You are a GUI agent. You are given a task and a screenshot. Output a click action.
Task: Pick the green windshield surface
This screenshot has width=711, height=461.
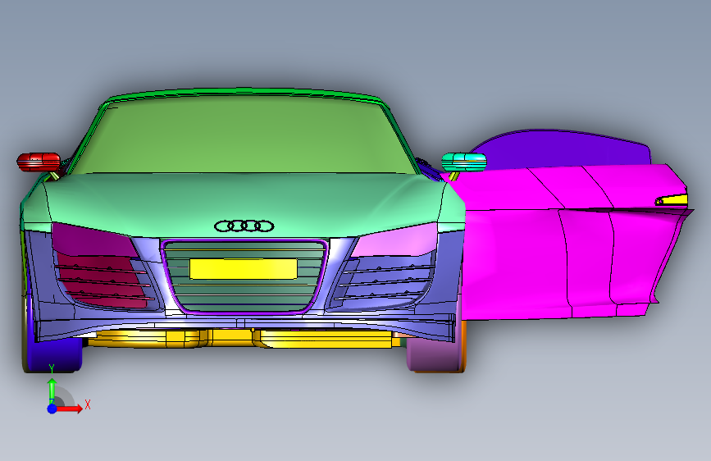[245, 136]
